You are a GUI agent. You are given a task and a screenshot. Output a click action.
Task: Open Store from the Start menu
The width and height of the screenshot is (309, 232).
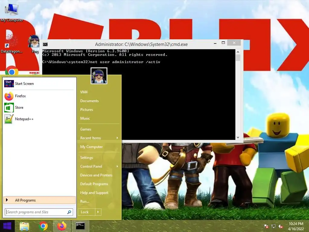39,108
